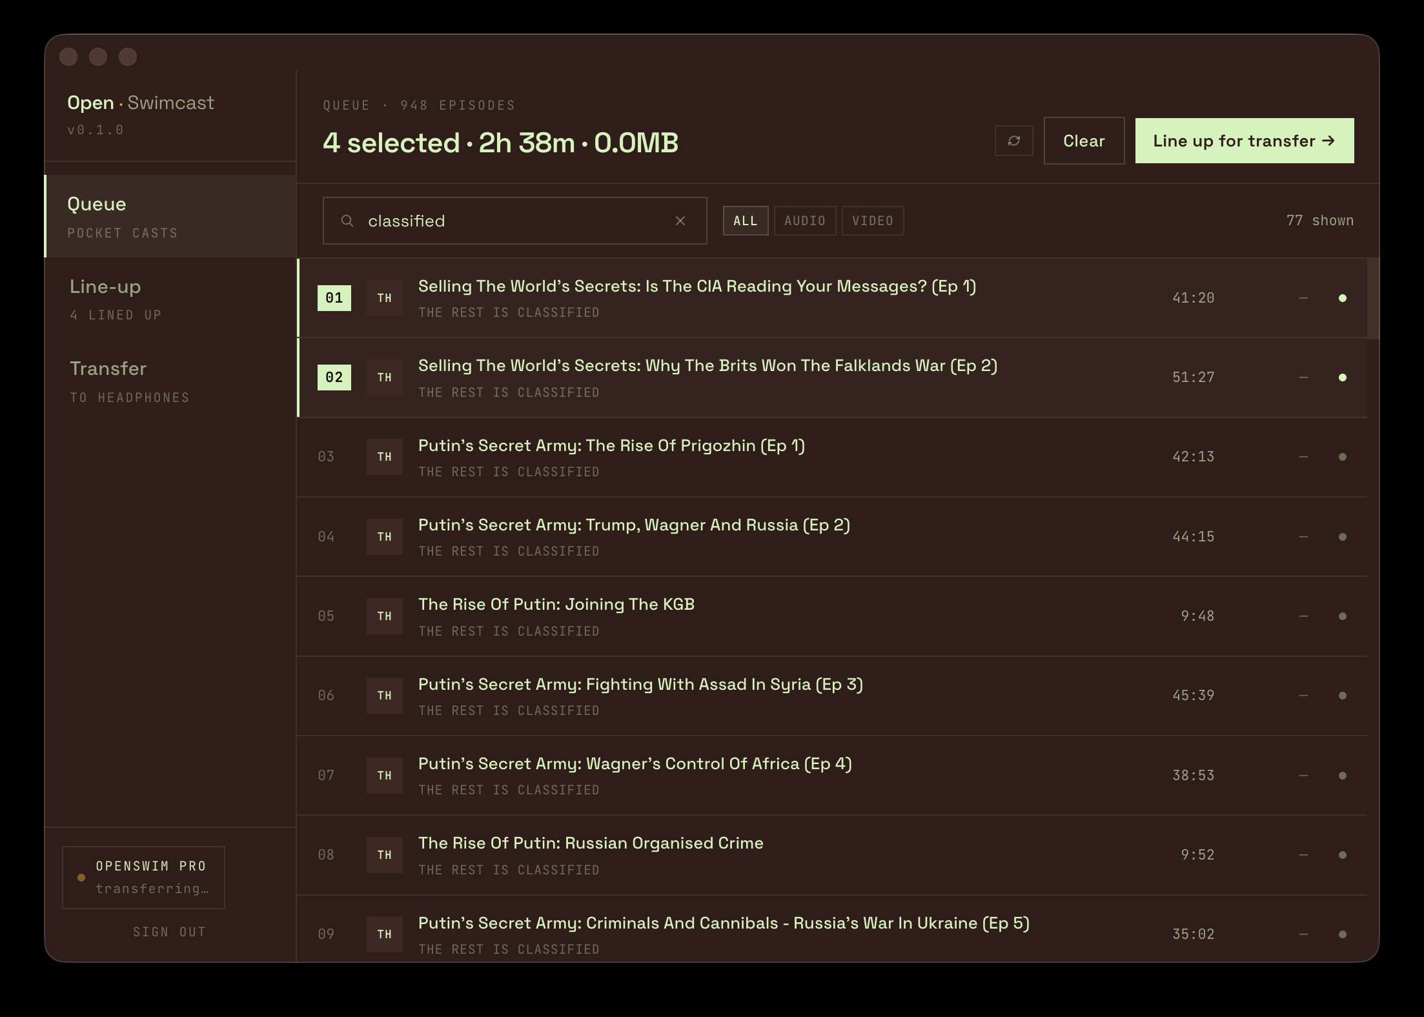Click the TH artwork for Russian Organised Crime

pos(385,855)
